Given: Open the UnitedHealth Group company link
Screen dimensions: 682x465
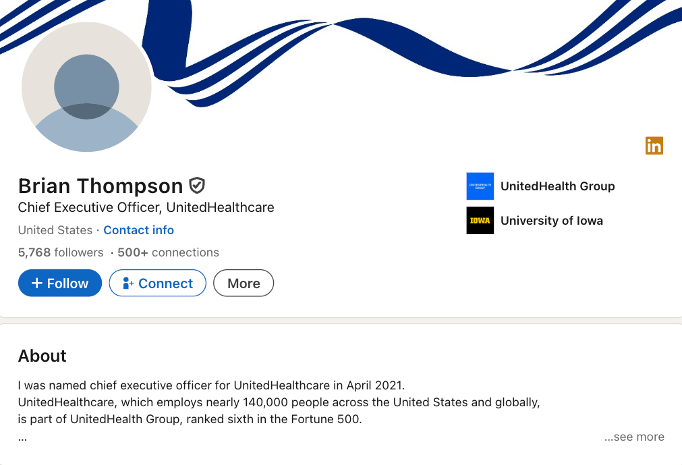Looking at the screenshot, I should tap(558, 186).
